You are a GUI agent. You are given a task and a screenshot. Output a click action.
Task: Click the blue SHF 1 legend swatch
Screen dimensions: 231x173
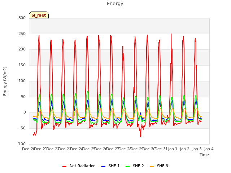[104, 167]
